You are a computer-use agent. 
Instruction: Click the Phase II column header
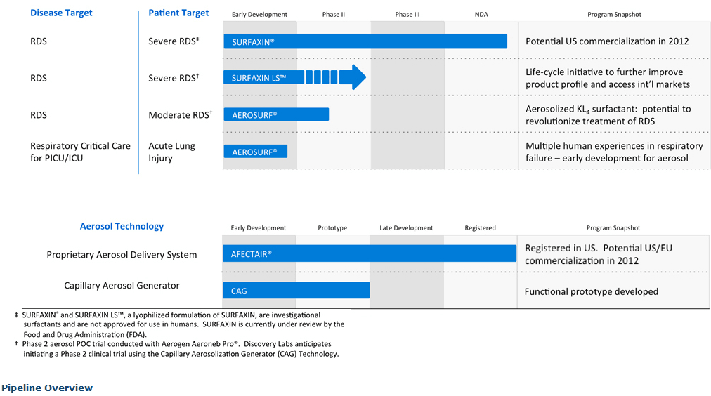coord(333,15)
